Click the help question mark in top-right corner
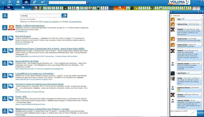Viewport: 204px width, 117px height. [199, 1]
